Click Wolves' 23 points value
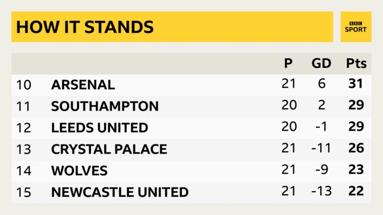 point(356,170)
